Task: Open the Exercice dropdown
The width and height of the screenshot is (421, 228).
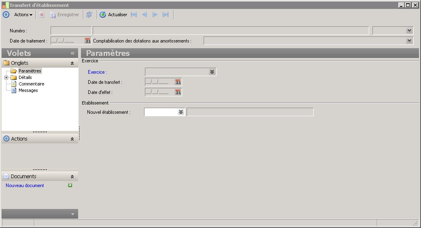Action: click(212, 72)
